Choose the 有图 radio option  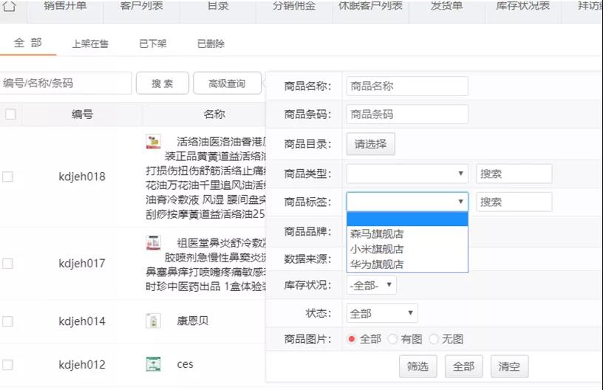click(x=392, y=339)
